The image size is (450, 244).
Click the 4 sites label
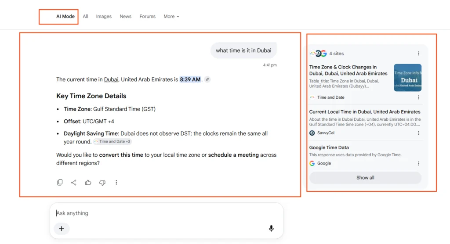click(336, 54)
